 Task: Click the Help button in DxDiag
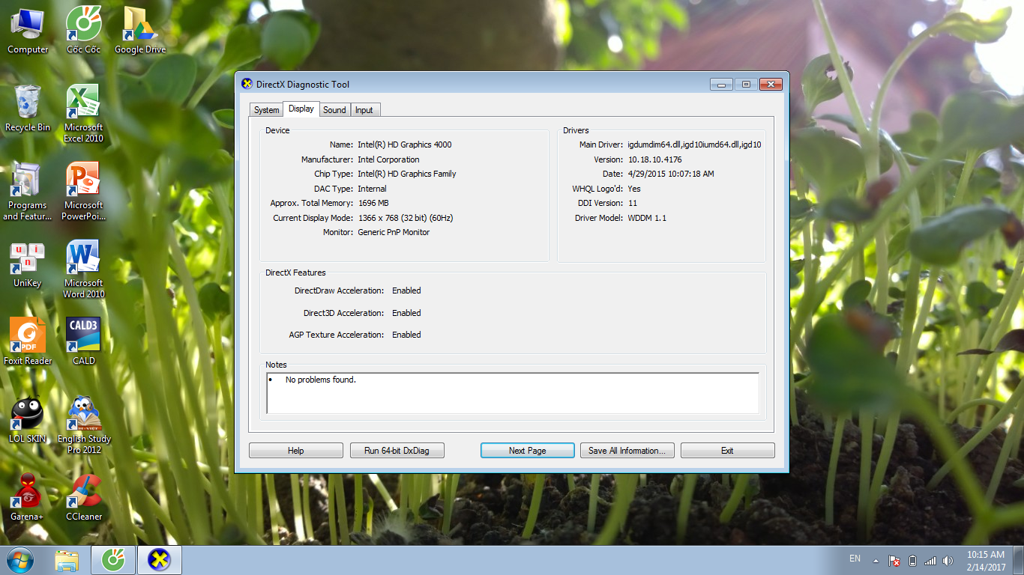[x=295, y=451]
